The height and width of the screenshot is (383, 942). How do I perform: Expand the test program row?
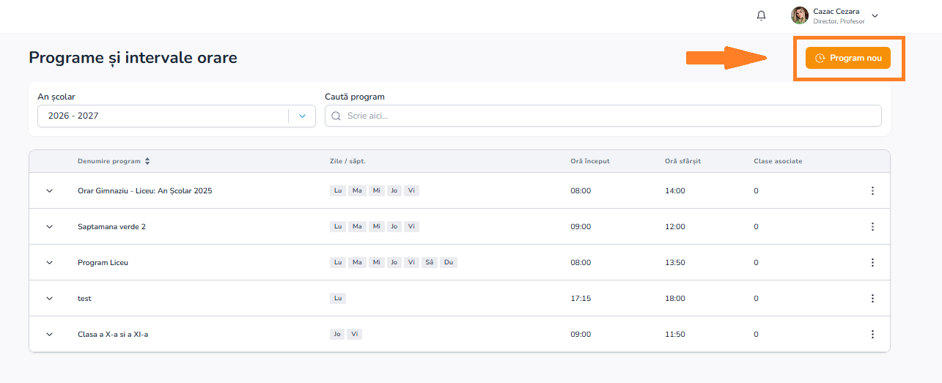(50, 298)
